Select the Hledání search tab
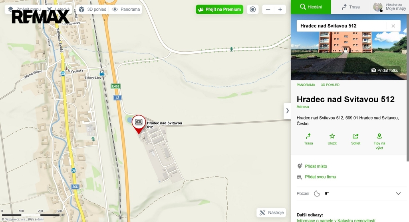 coord(311,7)
